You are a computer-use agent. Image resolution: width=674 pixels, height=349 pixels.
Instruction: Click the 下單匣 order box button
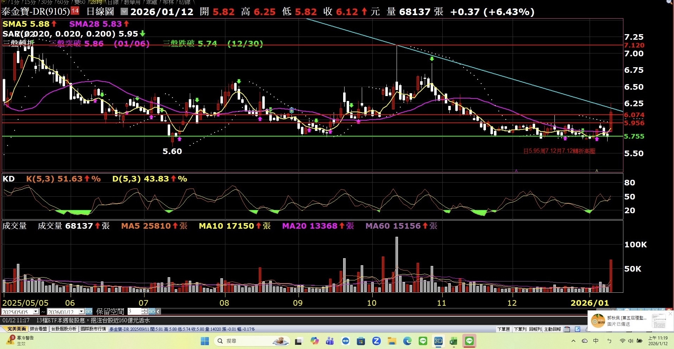[503, 329]
